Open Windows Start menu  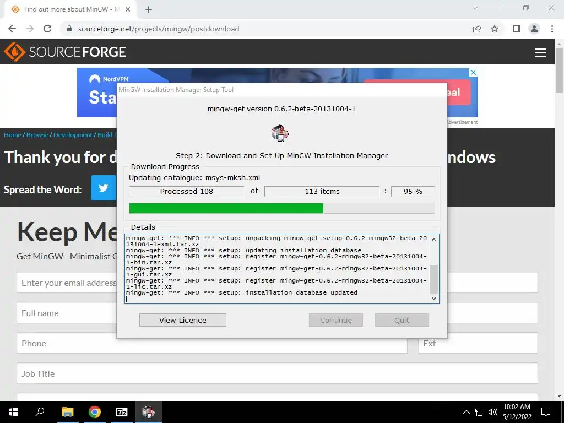tap(13, 412)
